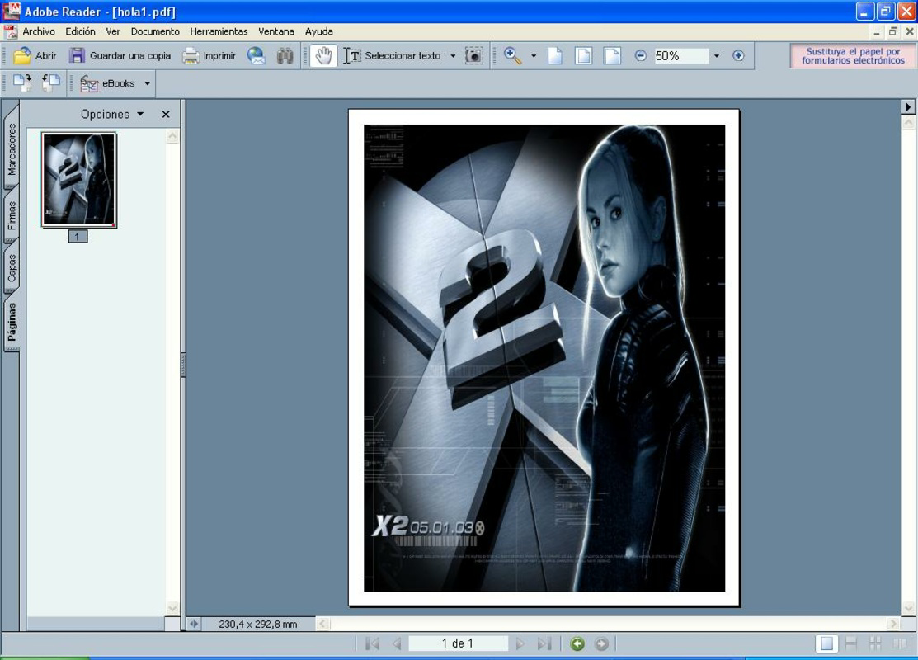Open a file with the Abrir button
The image size is (918, 660).
point(35,55)
